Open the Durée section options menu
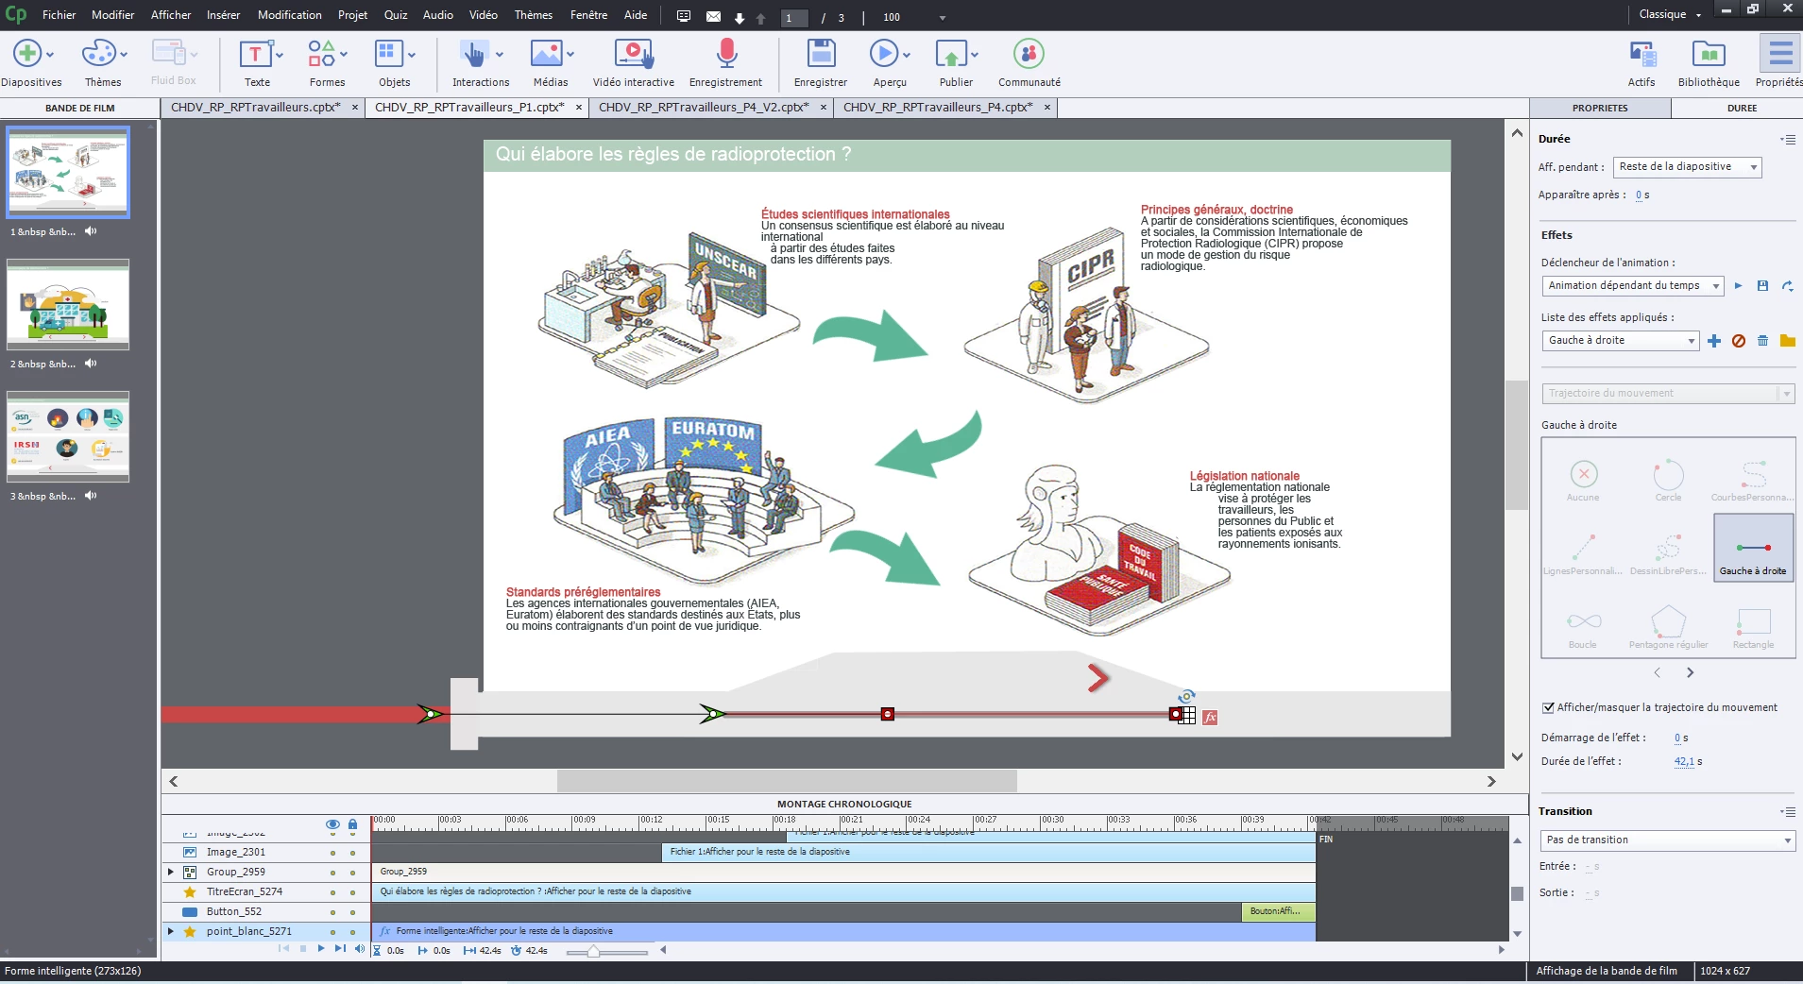 (x=1788, y=140)
